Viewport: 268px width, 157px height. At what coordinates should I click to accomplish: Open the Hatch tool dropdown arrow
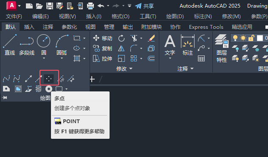click(84, 59)
